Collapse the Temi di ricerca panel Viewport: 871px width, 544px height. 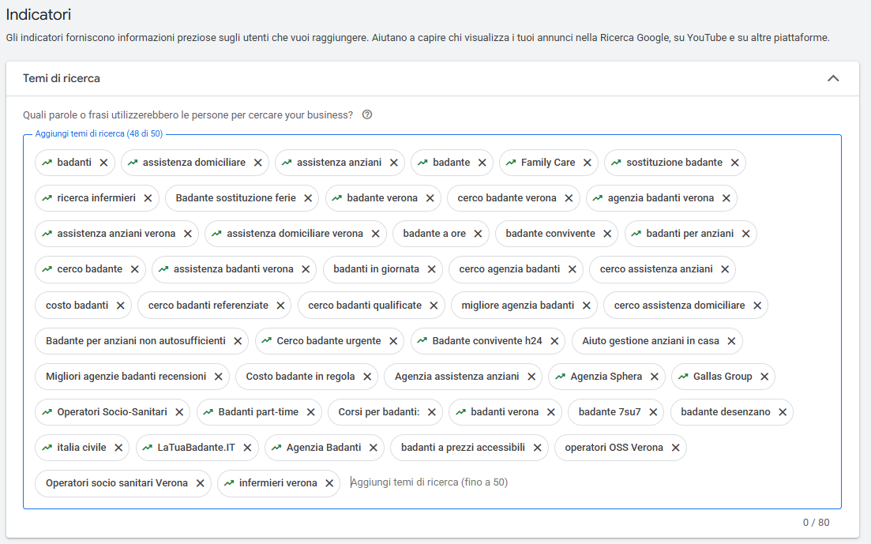coord(832,79)
